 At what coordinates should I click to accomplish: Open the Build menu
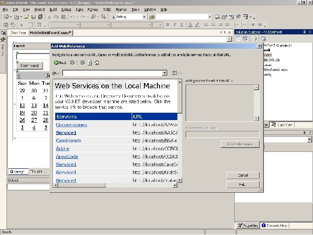[x=53, y=10]
